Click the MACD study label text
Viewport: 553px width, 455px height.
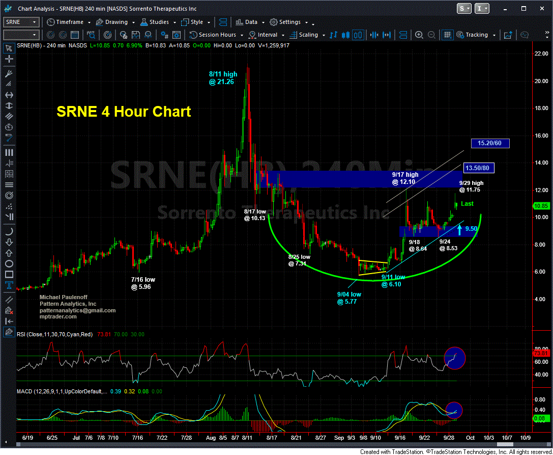click(63, 391)
